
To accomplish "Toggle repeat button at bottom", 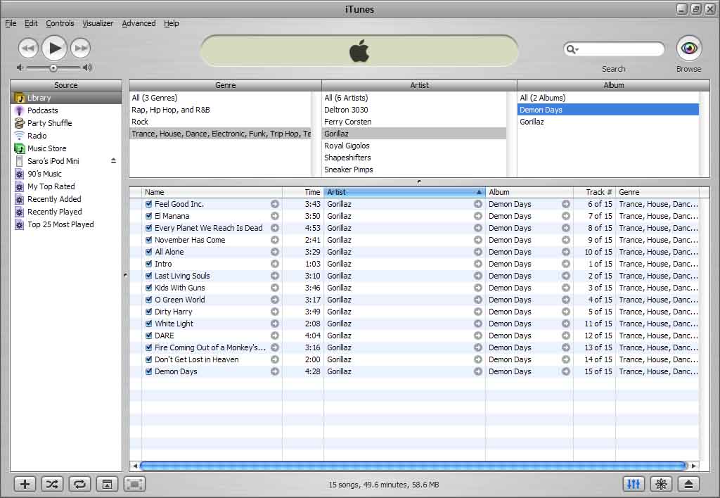I will [79, 484].
